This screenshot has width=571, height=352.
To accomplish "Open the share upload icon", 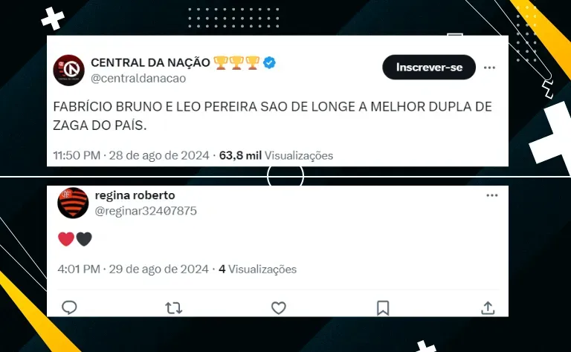I will [488, 308].
